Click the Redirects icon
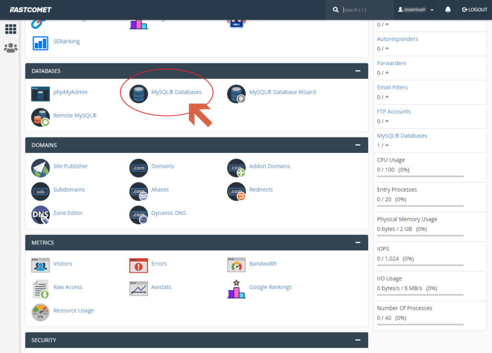 236,191
